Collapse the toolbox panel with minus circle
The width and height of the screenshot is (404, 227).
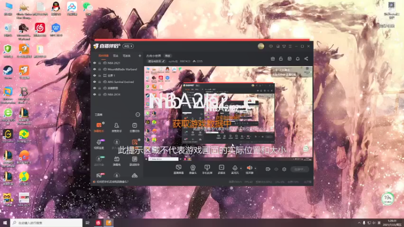click(137, 115)
